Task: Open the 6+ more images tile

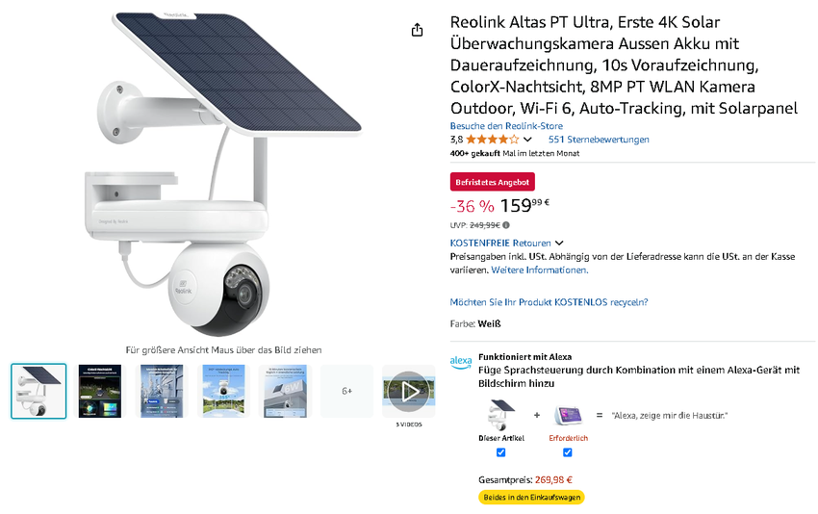Action: [347, 391]
